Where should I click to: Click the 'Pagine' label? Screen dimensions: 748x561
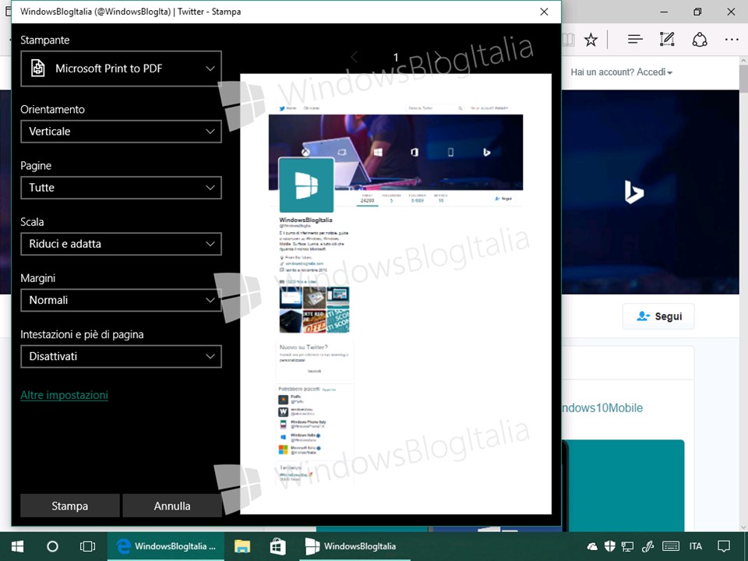point(36,166)
